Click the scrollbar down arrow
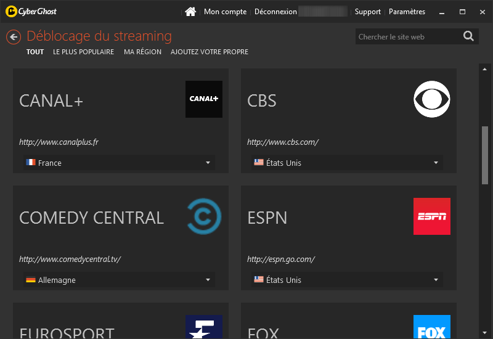The image size is (493, 339). click(x=484, y=332)
